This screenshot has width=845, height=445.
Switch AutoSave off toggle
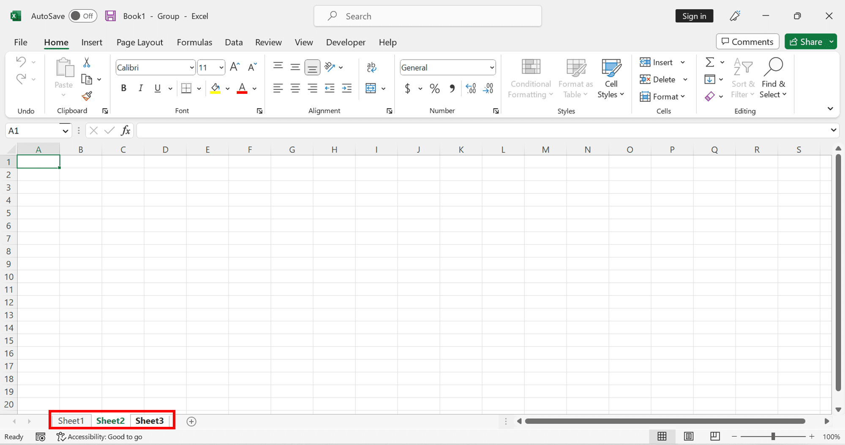pos(83,16)
